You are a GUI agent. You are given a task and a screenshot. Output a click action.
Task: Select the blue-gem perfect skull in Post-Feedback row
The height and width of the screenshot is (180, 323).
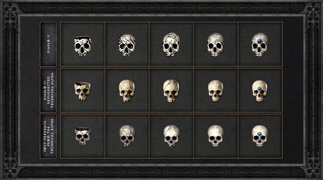260,136
